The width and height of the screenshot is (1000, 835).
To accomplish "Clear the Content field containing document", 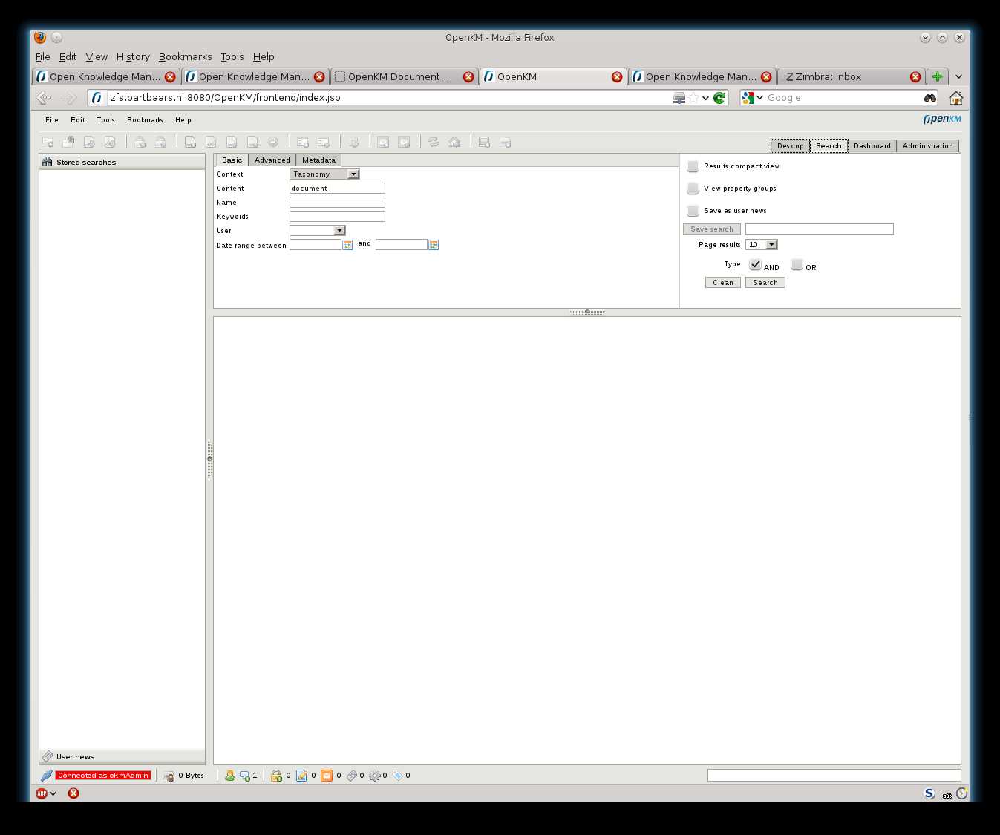I will (x=337, y=188).
